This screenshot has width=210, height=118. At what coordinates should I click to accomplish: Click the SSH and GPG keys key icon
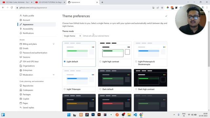click(21, 62)
